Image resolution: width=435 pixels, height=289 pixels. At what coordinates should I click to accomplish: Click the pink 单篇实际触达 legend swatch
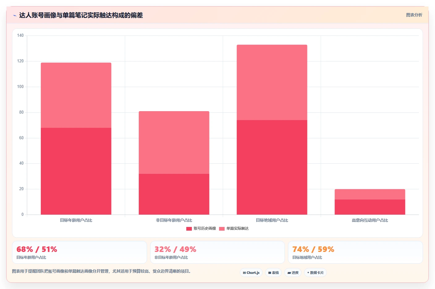coord(222,229)
